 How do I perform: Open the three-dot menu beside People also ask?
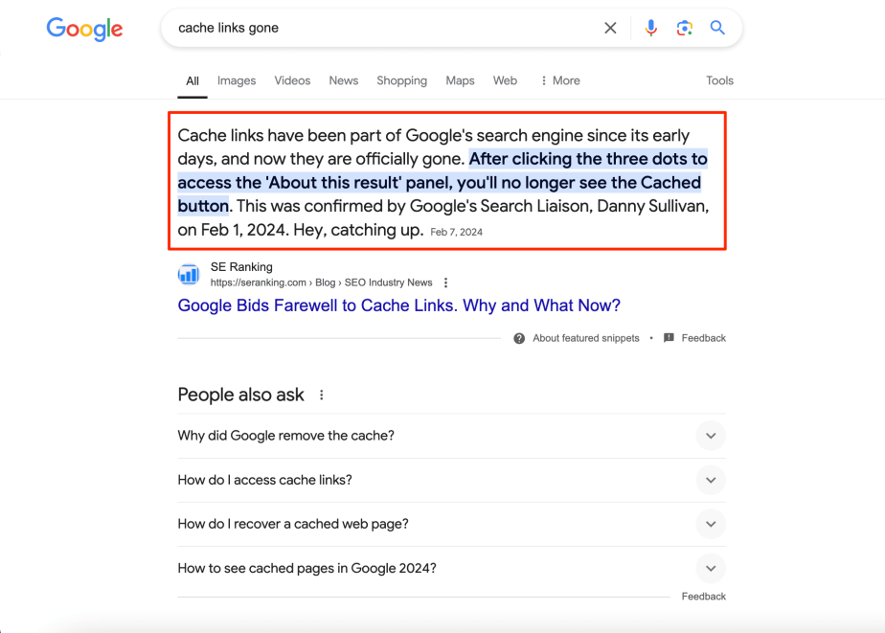321,394
